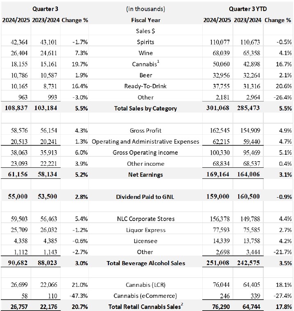The width and height of the screenshot is (294, 311).
Task: Click the 301,068 total sales value
Action: point(217,108)
